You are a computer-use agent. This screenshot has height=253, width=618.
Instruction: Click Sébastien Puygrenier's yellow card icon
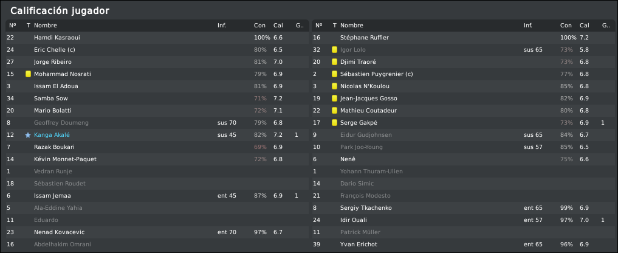334,74
